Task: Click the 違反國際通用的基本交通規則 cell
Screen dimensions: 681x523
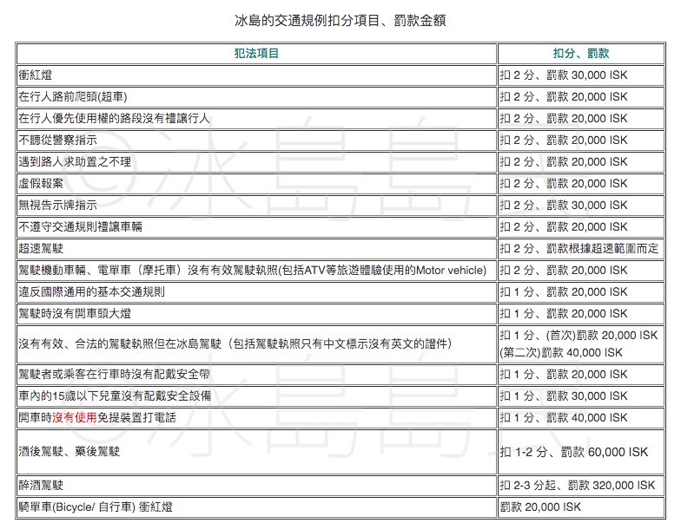Action: (256, 291)
